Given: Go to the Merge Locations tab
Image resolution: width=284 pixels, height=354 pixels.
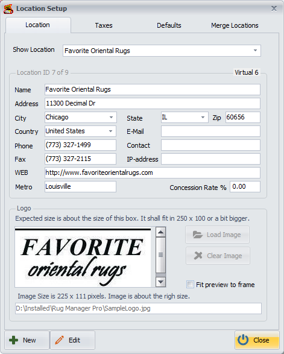Looking at the screenshot, I should [x=235, y=25].
